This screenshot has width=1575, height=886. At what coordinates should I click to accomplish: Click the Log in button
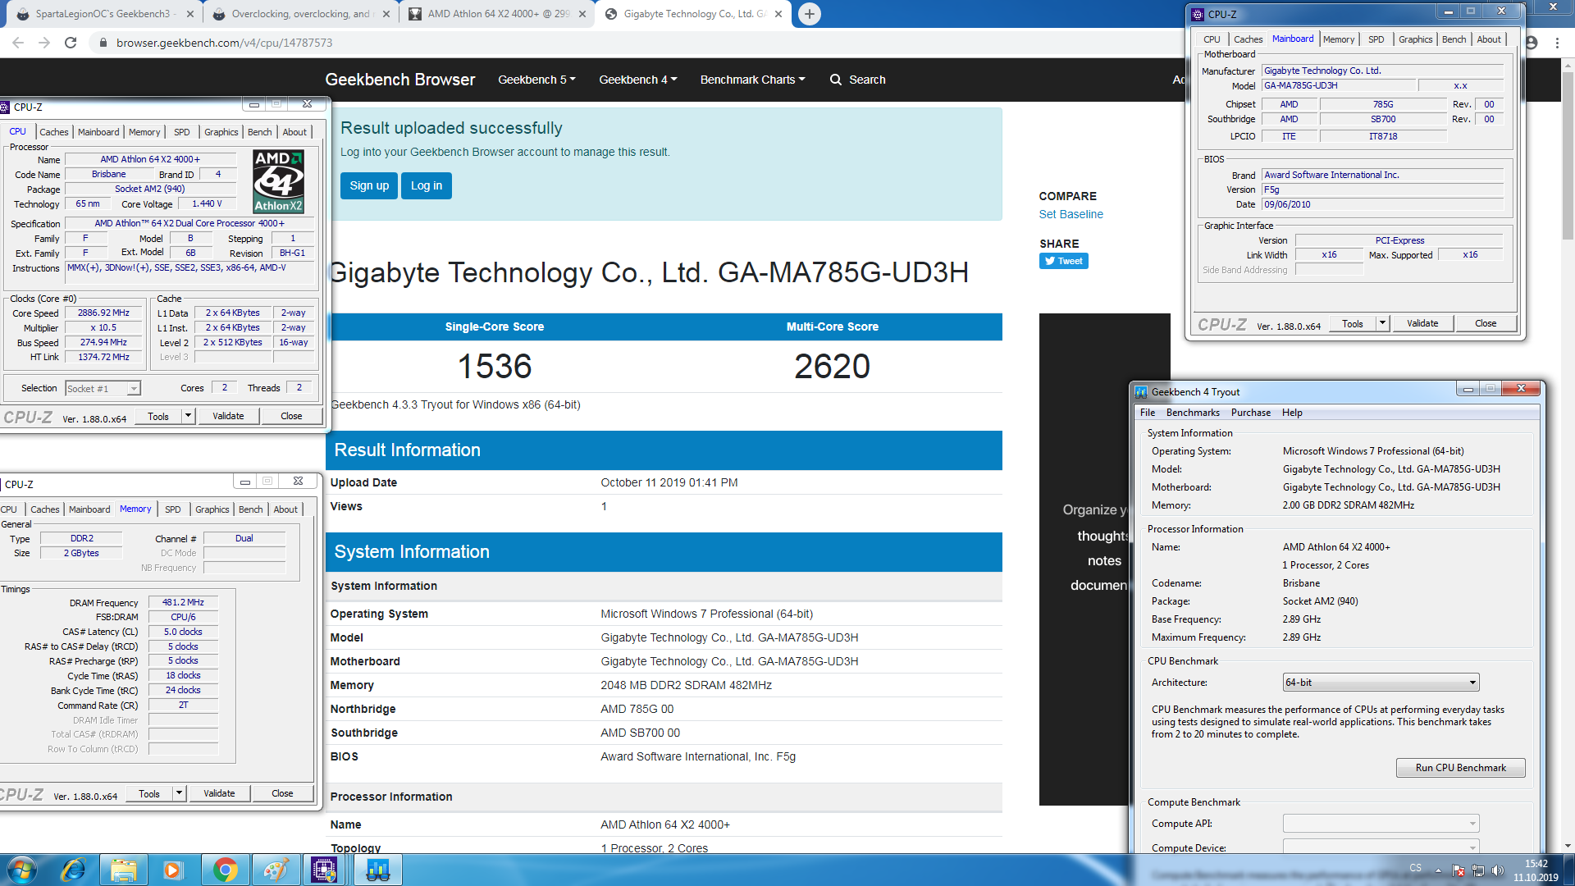(427, 185)
